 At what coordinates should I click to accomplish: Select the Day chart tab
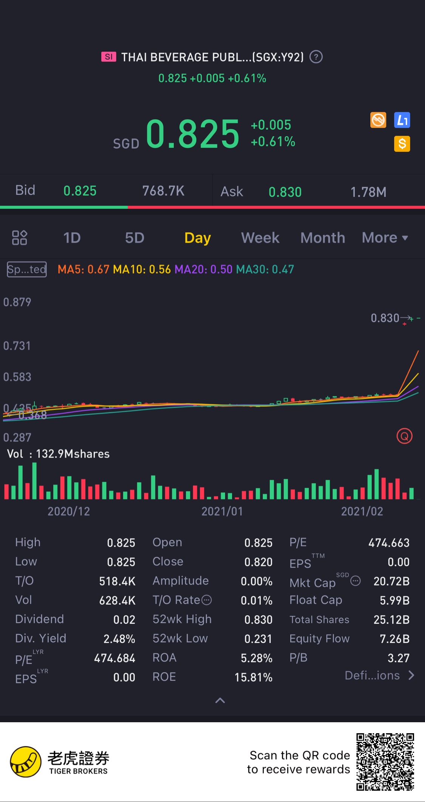coord(198,238)
